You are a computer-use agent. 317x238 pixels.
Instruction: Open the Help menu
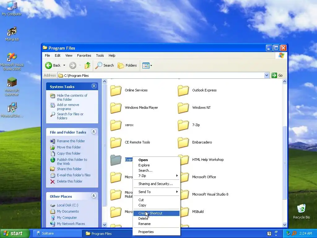112,55
